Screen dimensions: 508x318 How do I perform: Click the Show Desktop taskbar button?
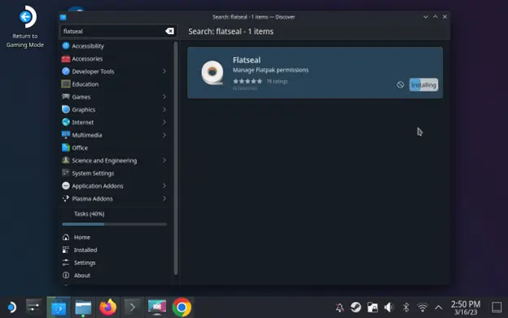[x=497, y=307]
